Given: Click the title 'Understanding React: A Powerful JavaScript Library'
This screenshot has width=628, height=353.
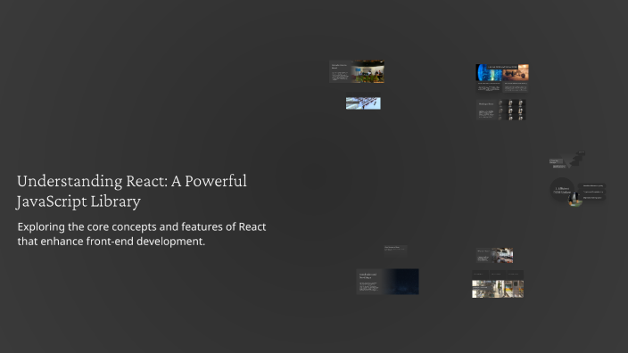Looking at the screenshot, I should coord(132,191).
